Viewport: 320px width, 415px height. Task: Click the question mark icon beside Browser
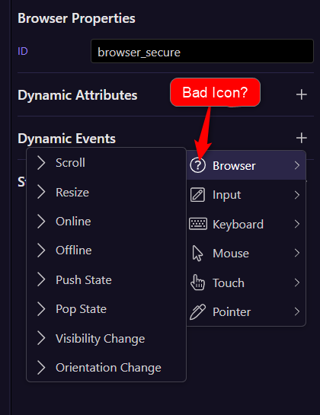[x=197, y=166]
